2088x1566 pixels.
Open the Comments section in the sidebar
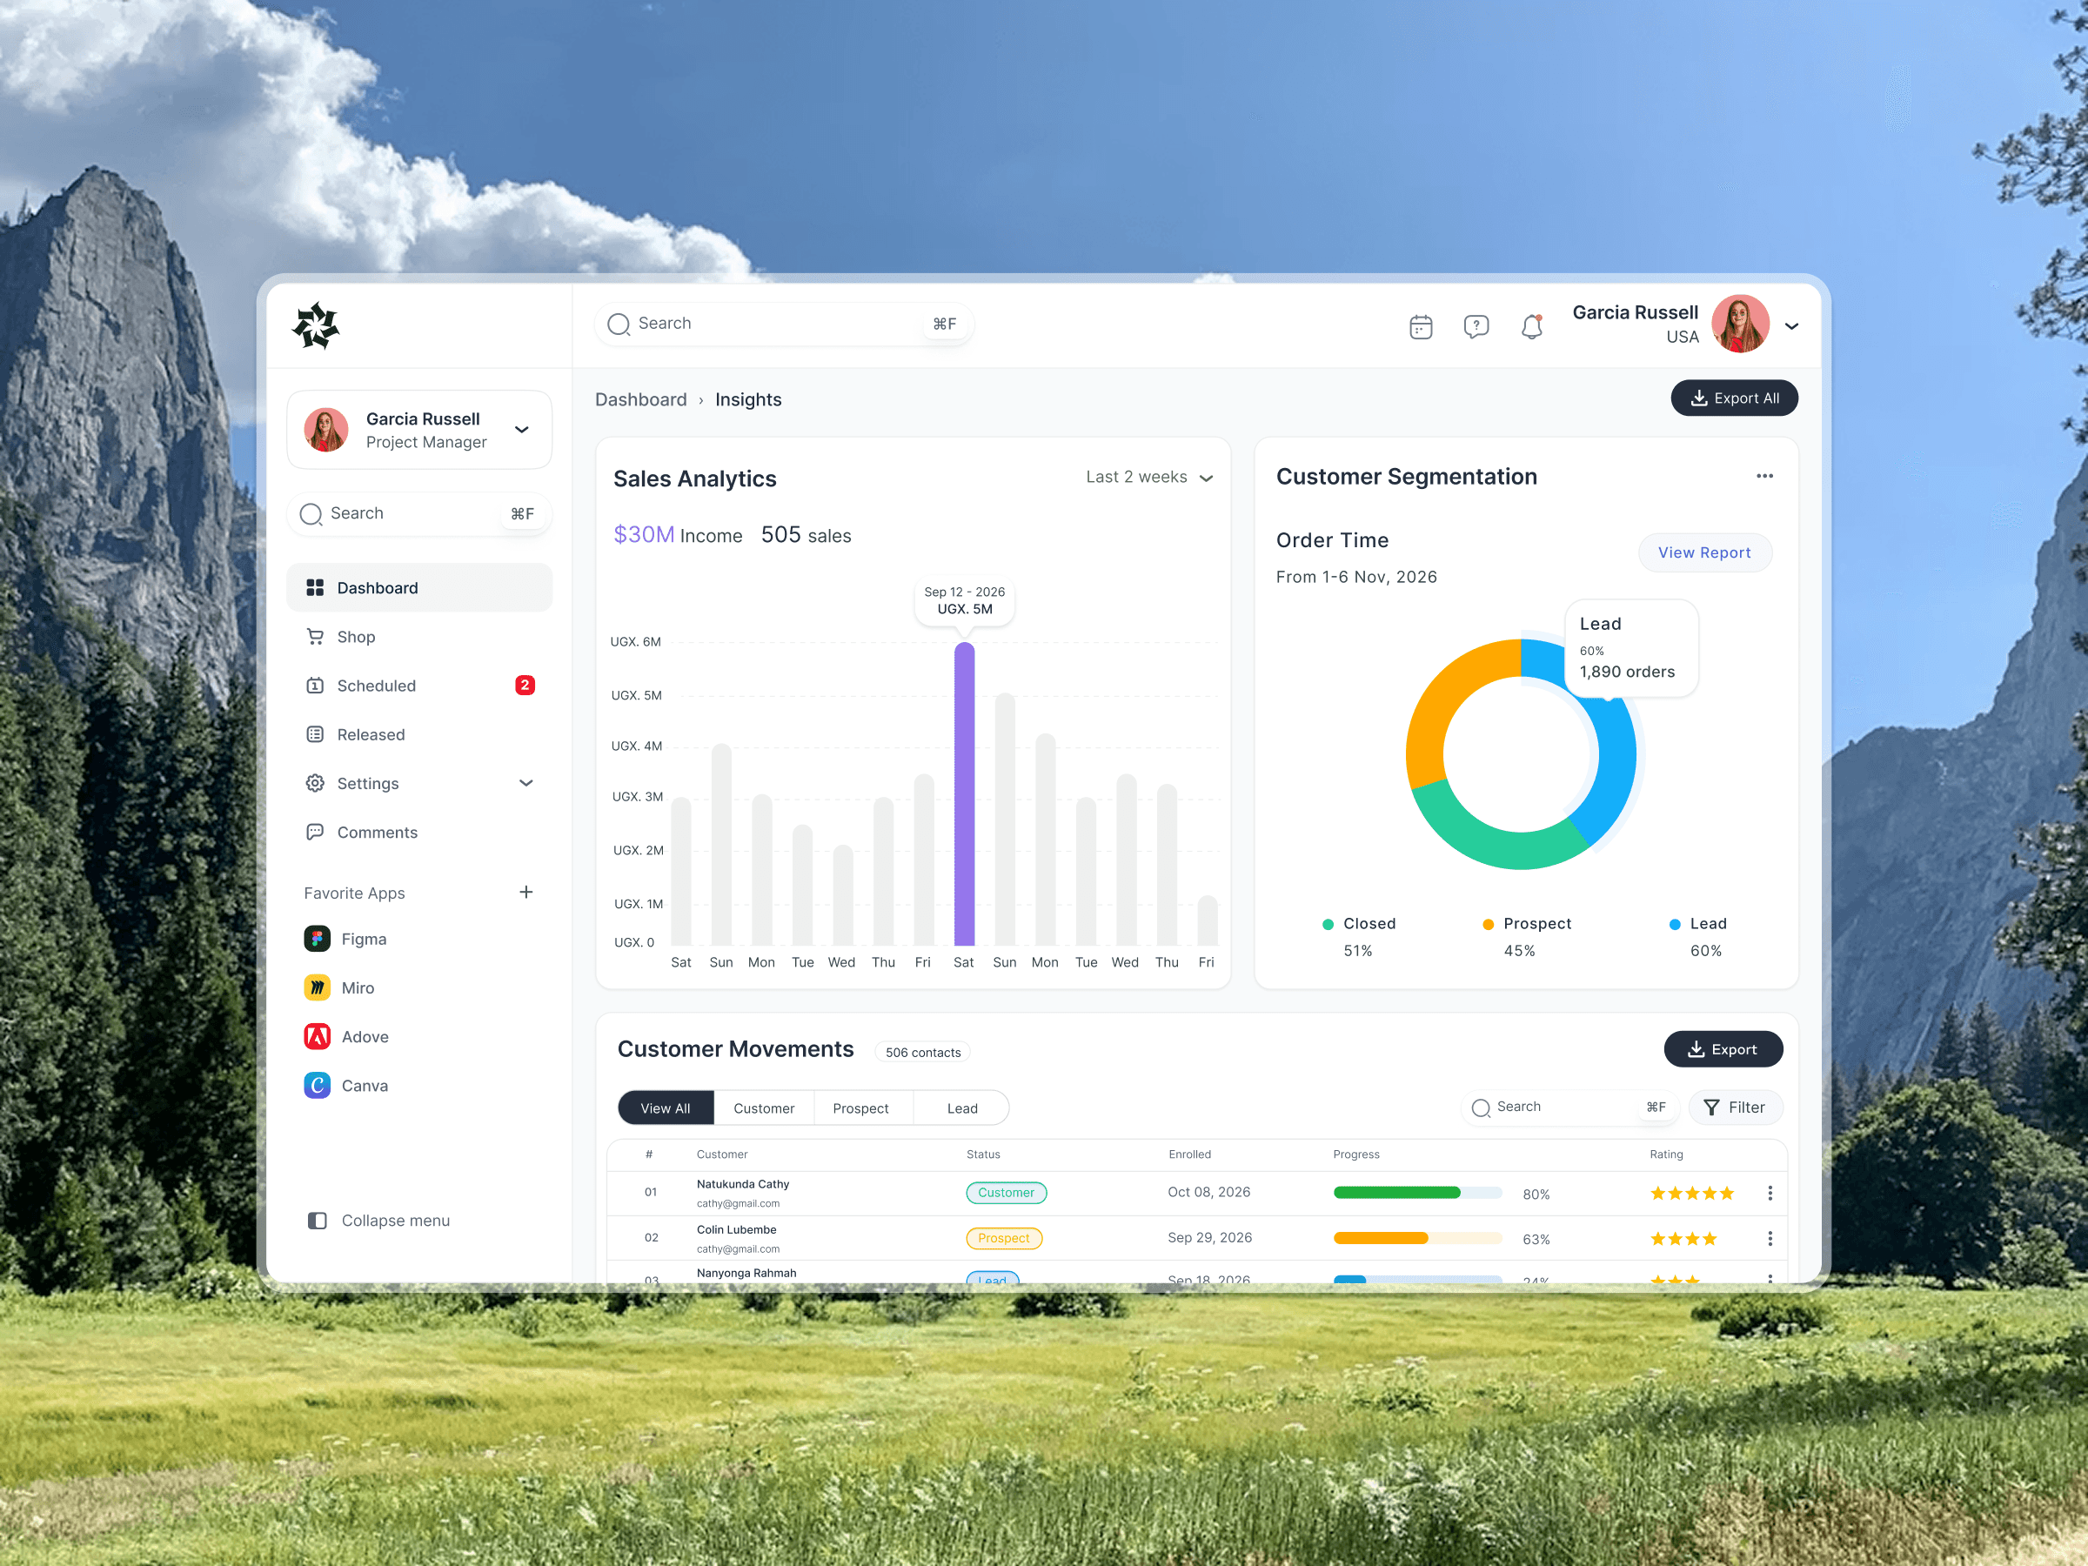[x=377, y=832]
